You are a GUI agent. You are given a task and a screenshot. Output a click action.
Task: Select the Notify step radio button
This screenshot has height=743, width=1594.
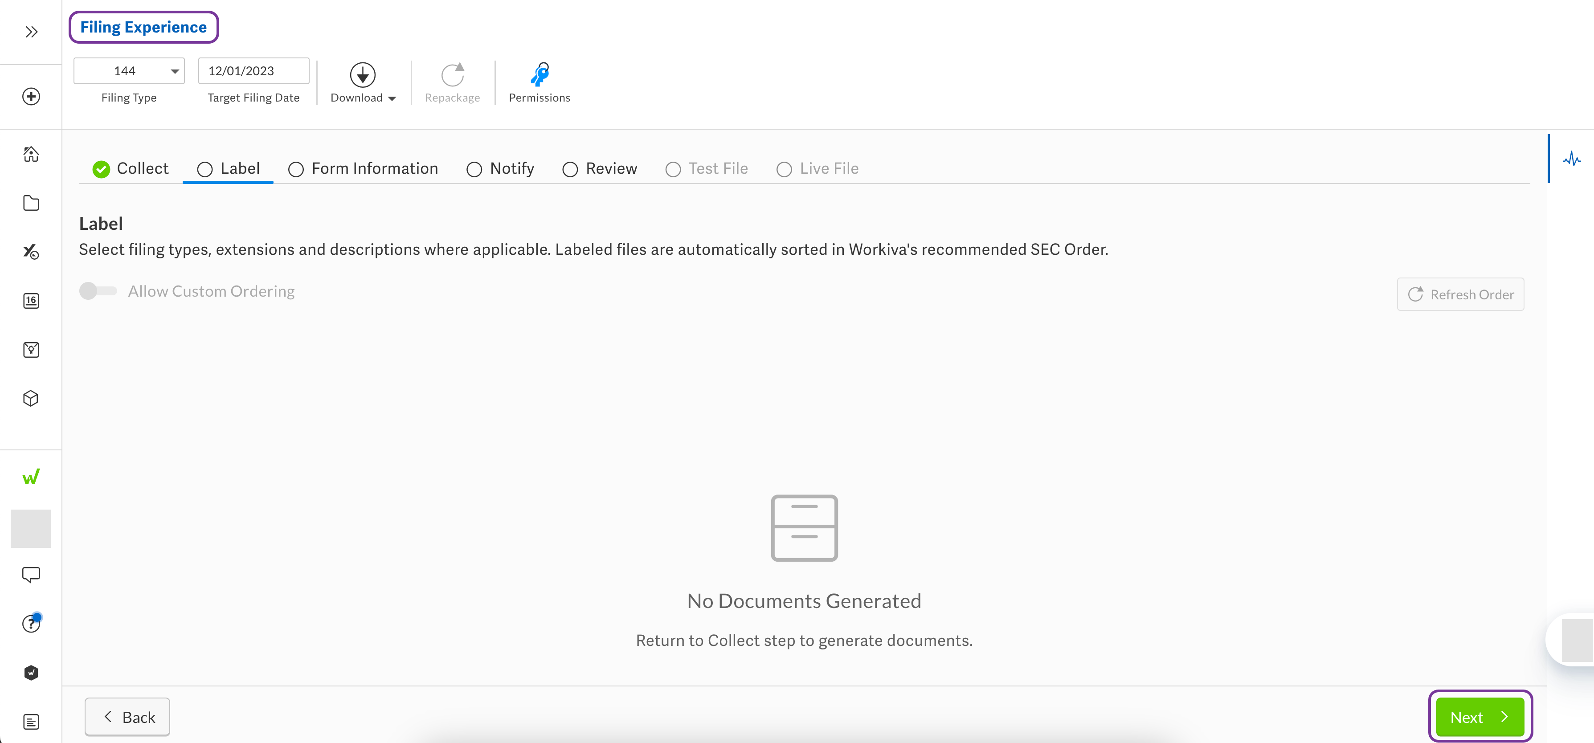474,168
